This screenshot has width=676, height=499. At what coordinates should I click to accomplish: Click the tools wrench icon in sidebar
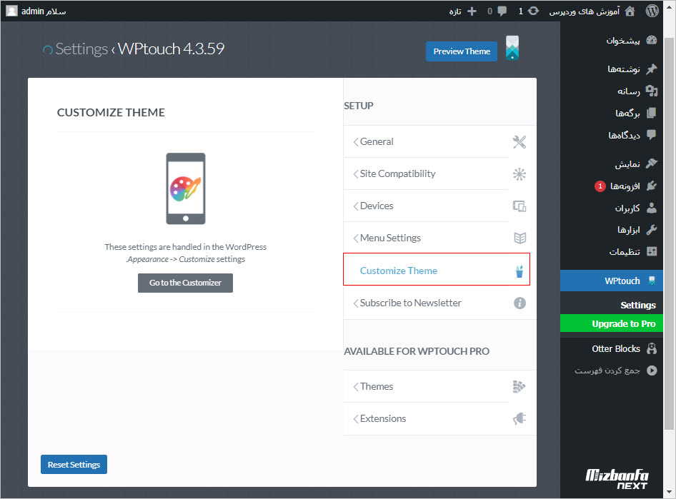pyautogui.click(x=652, y=230)
